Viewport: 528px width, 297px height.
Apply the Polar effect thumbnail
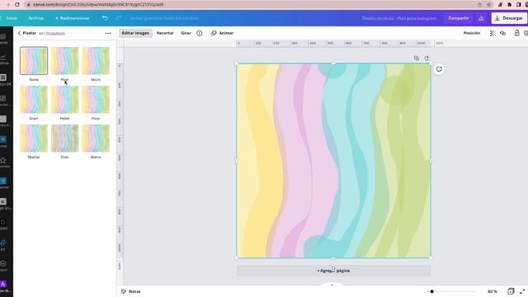pos(96,99)
